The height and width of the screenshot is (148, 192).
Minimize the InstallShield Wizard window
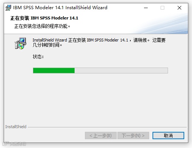coord(146,8)
